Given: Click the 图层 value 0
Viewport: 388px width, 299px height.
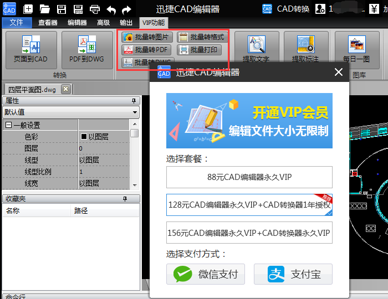Looking at the screenshot, I should (81, 148).
